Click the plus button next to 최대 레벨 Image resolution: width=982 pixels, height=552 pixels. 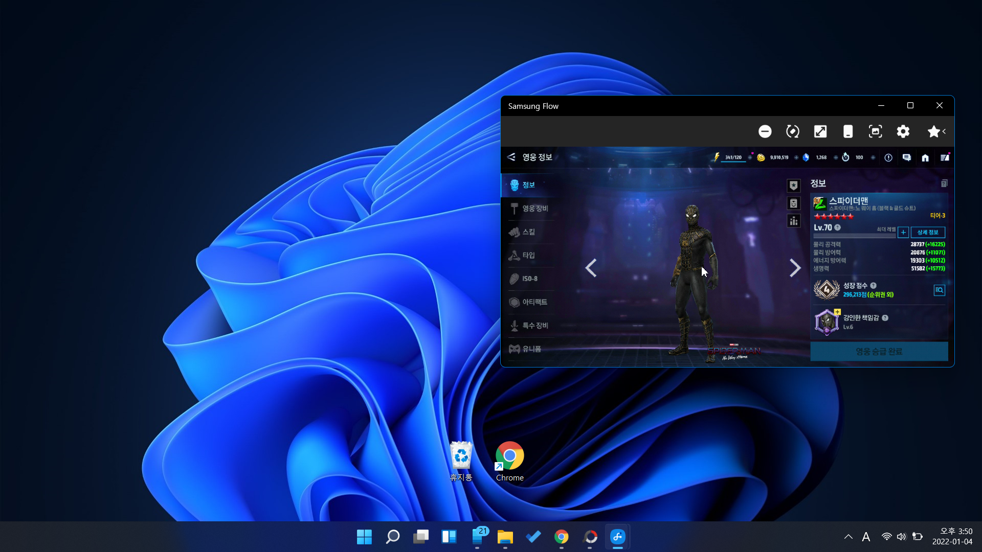tap(903, 233)
